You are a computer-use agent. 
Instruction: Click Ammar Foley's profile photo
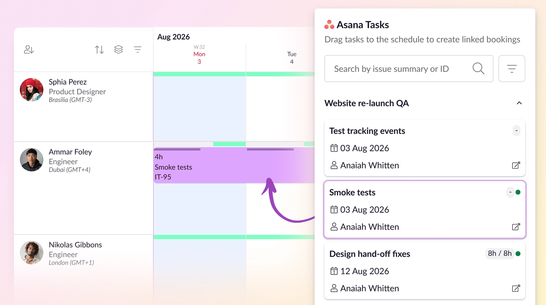[x=31, y=159]
